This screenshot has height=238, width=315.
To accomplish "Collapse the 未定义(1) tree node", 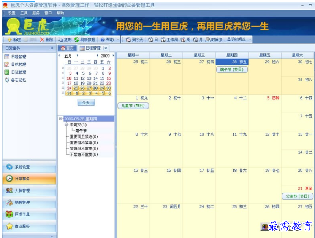I will click(66, 125).
